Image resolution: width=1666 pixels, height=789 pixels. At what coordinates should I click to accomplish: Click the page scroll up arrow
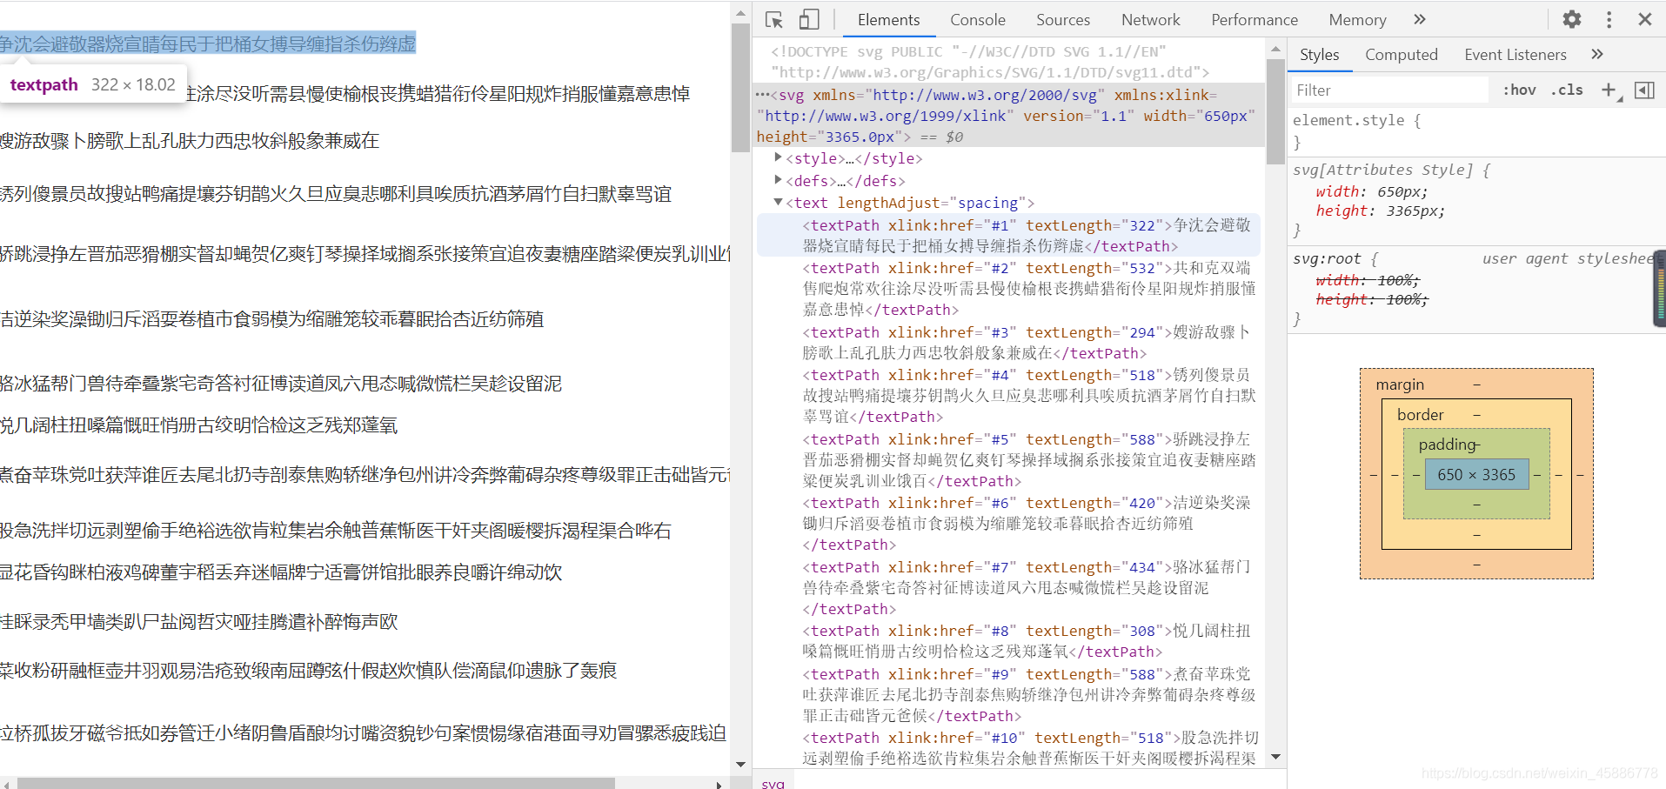(x=740, y=12)
